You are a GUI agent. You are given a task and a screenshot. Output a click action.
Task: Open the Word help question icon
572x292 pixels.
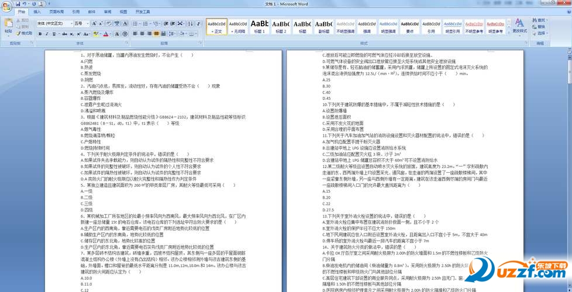(x=569, y=12)
